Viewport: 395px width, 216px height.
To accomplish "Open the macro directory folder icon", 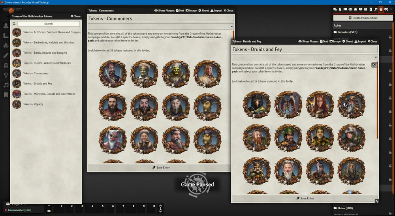I will 49,211.
